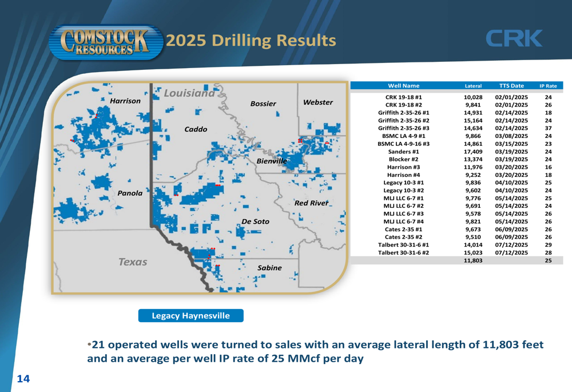The image size is (572, 392).
Task: Click the IP rate value 16
Action: tap(549, 167)
